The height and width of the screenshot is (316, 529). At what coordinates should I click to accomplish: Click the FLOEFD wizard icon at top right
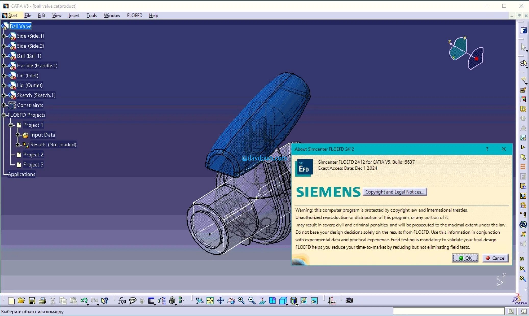(x=524, y=31)
